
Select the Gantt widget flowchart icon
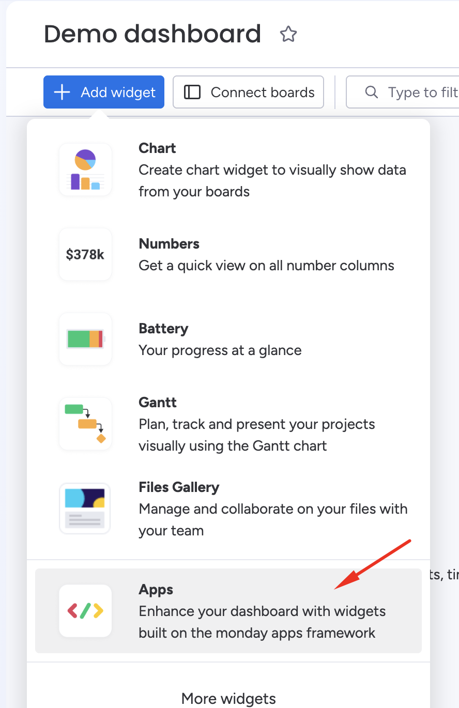point(85,424)
